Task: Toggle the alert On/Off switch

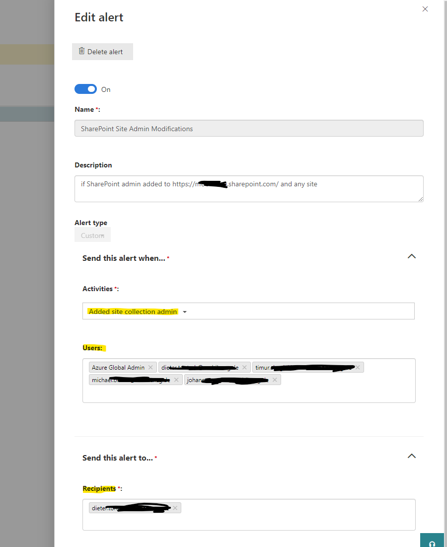Action: coord(85,88)
